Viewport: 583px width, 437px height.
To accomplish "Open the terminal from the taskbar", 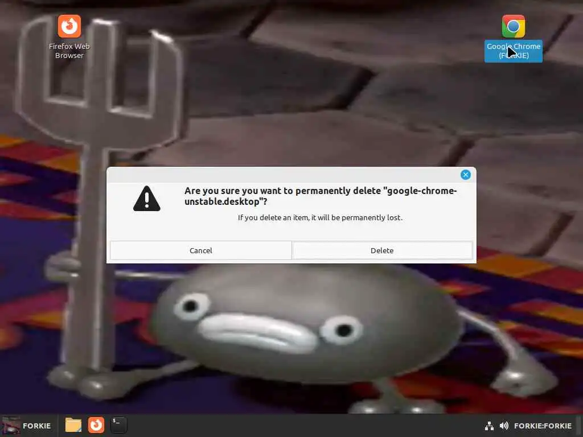I will [x=118, y=425].
